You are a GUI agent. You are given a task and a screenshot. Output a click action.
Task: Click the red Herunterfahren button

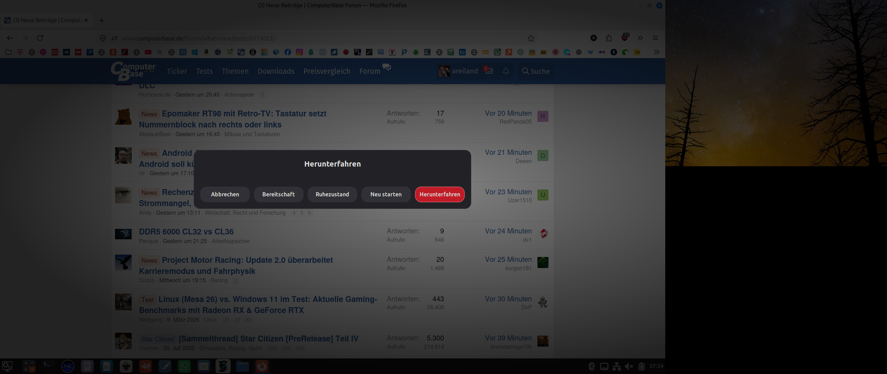pyautogui.click(x=439, y=194)
